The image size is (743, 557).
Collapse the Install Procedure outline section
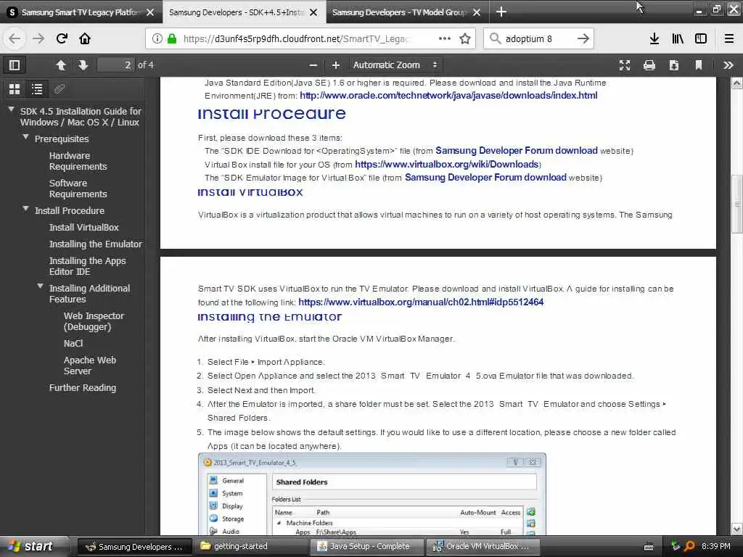(25, 208)
